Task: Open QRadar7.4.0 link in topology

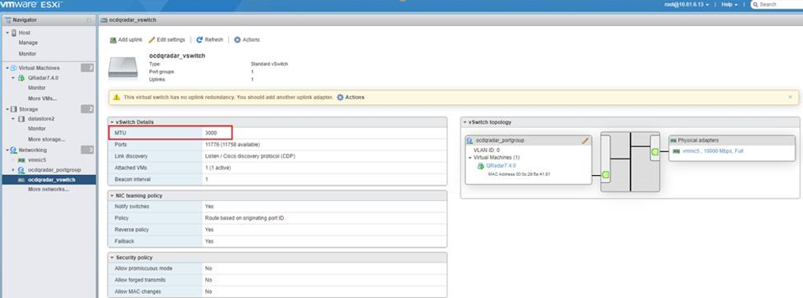Action: (501, 166)
